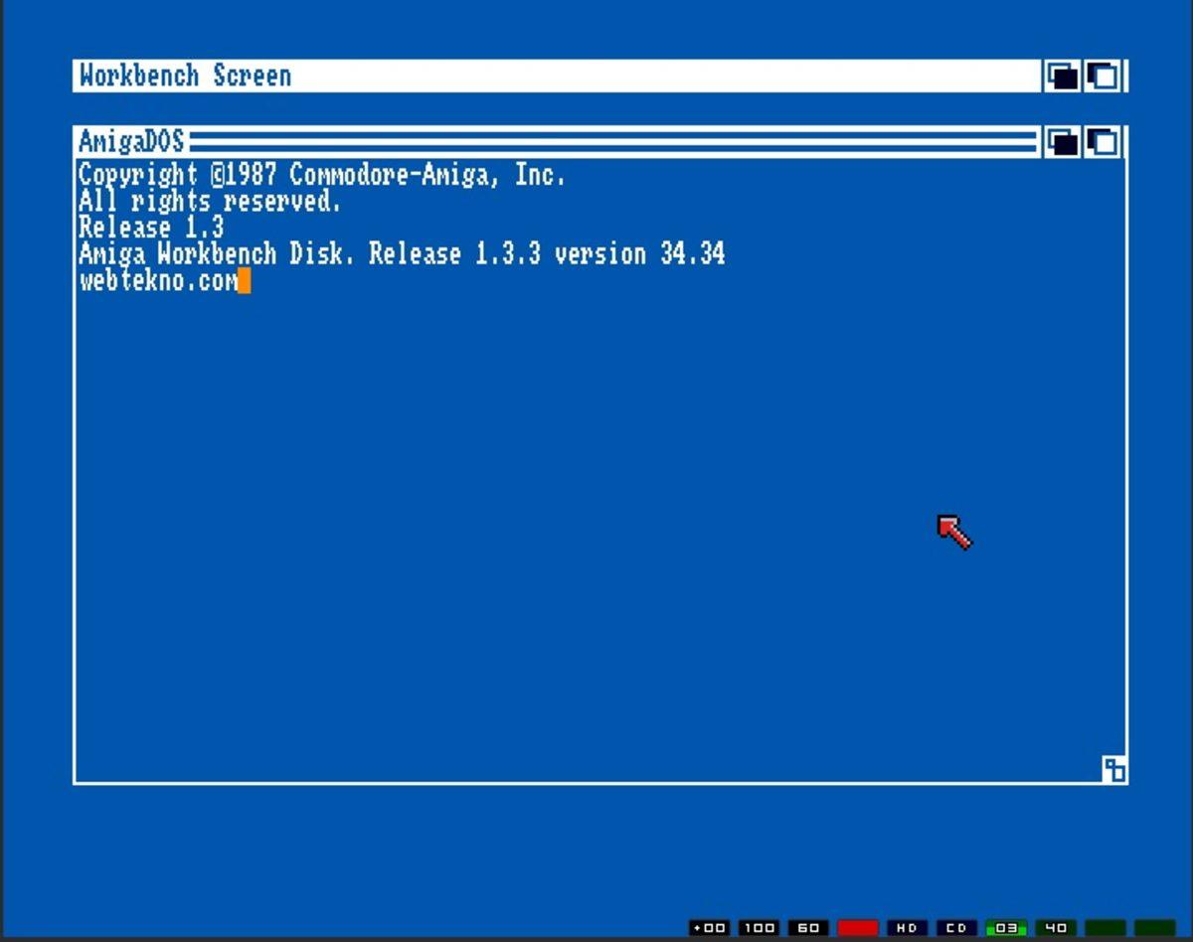This screenshot has width=1193, height=942.
Task: Click the Copyright ©1987 Commodore-Amiga line
Action: coord(322,176)
